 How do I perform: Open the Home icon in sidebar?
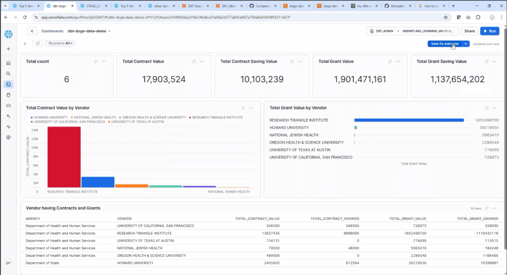(x=8, y=63)
